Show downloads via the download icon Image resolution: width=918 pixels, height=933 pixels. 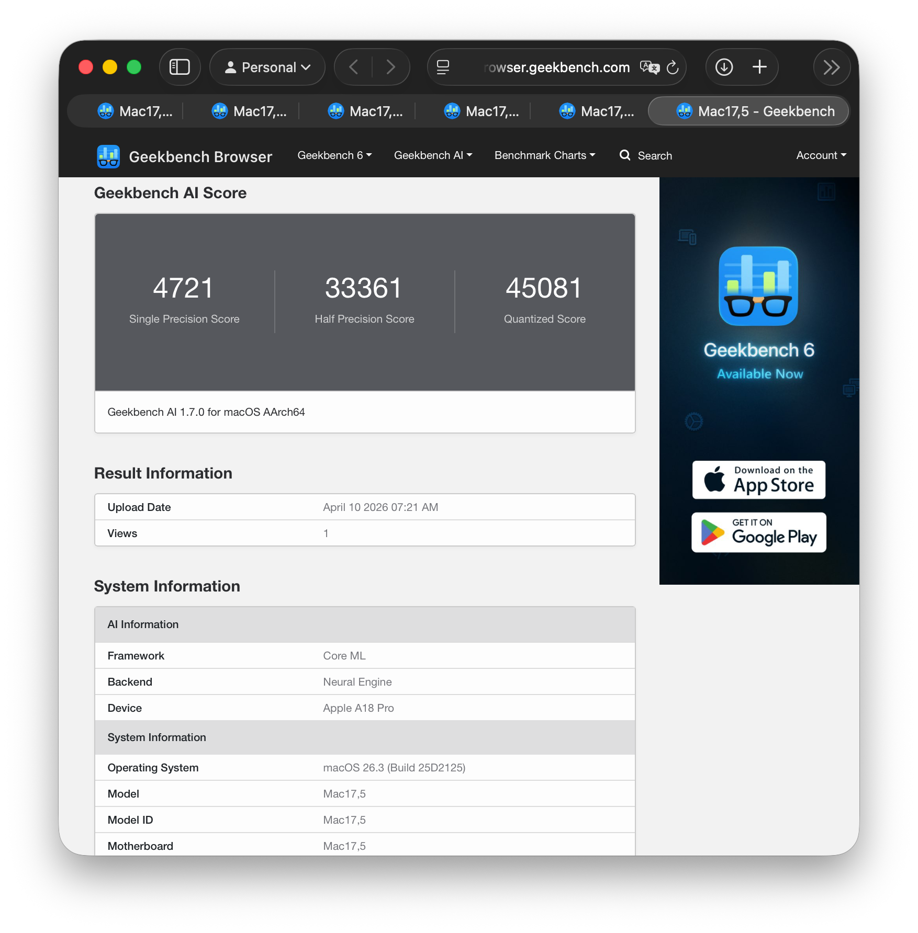(x=724, y=67)
